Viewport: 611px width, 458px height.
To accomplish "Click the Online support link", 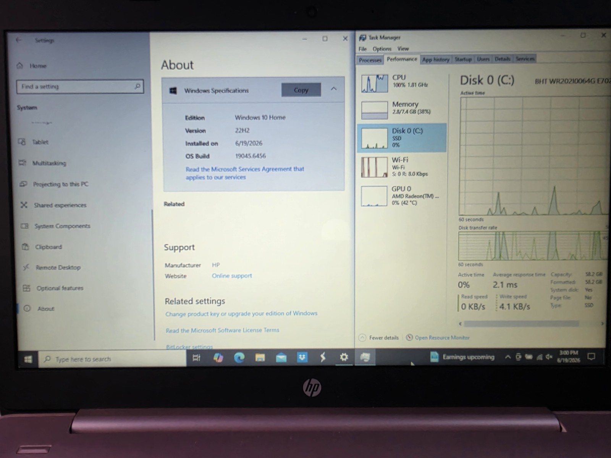I will (x=232, y=276).
